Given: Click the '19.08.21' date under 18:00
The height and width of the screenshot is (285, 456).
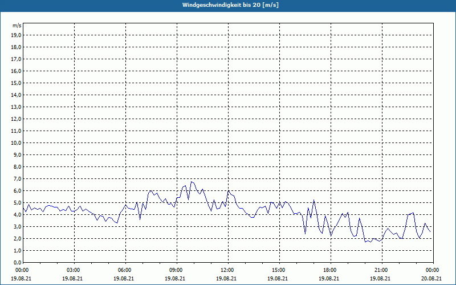Looking at the screenshot, I should click(329, 278).
